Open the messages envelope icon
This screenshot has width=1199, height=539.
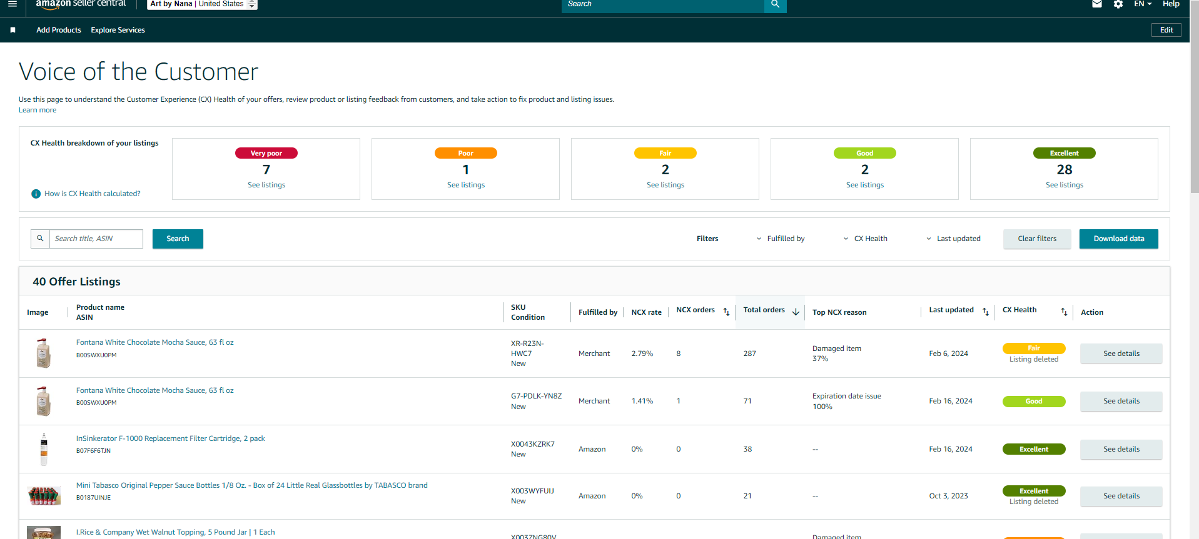pos(1097,4)
